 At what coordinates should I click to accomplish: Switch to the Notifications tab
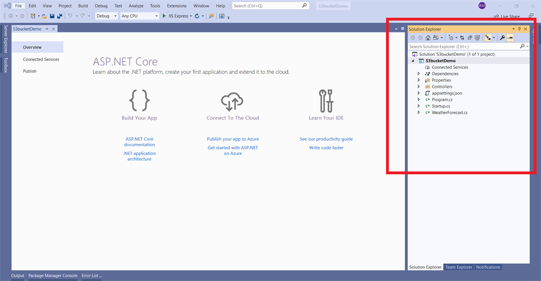(488, 267)
